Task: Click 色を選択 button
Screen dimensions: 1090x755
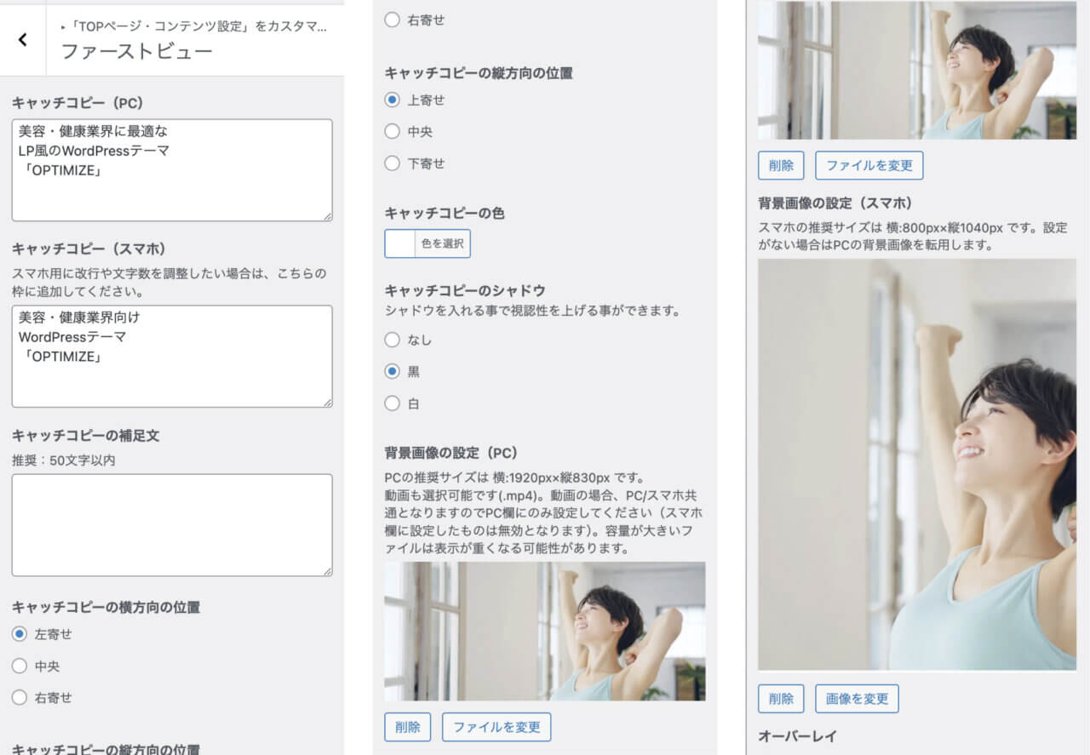Action: coord(442,243)
